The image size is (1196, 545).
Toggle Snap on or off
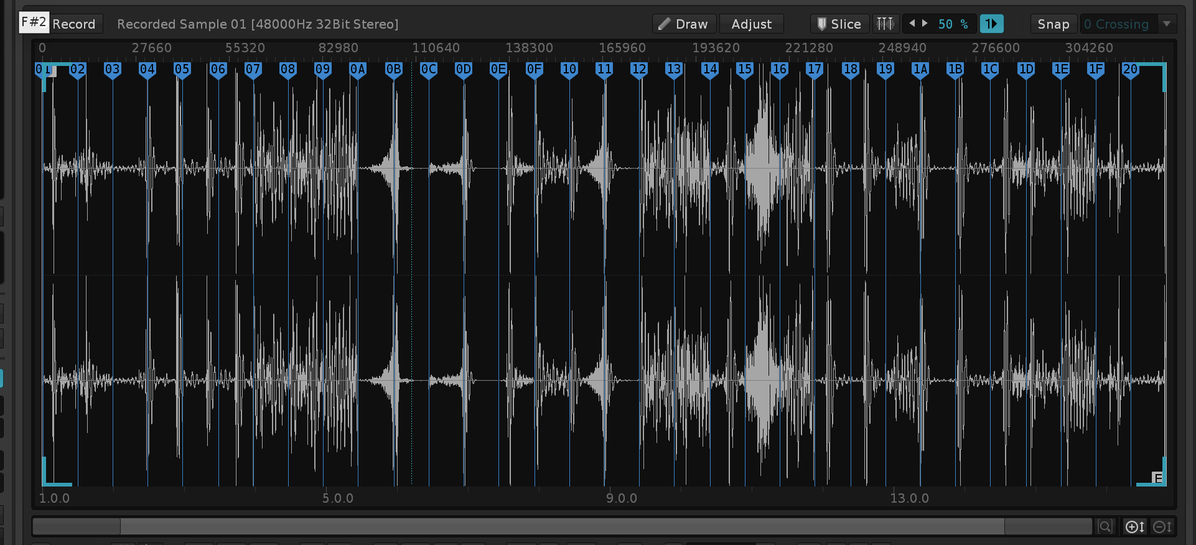[1053, 24]
